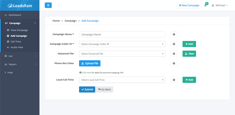Open the notifications bell icon
Image resolution: width=235 pixels, height=115 pixels.
tap(205, 5)
